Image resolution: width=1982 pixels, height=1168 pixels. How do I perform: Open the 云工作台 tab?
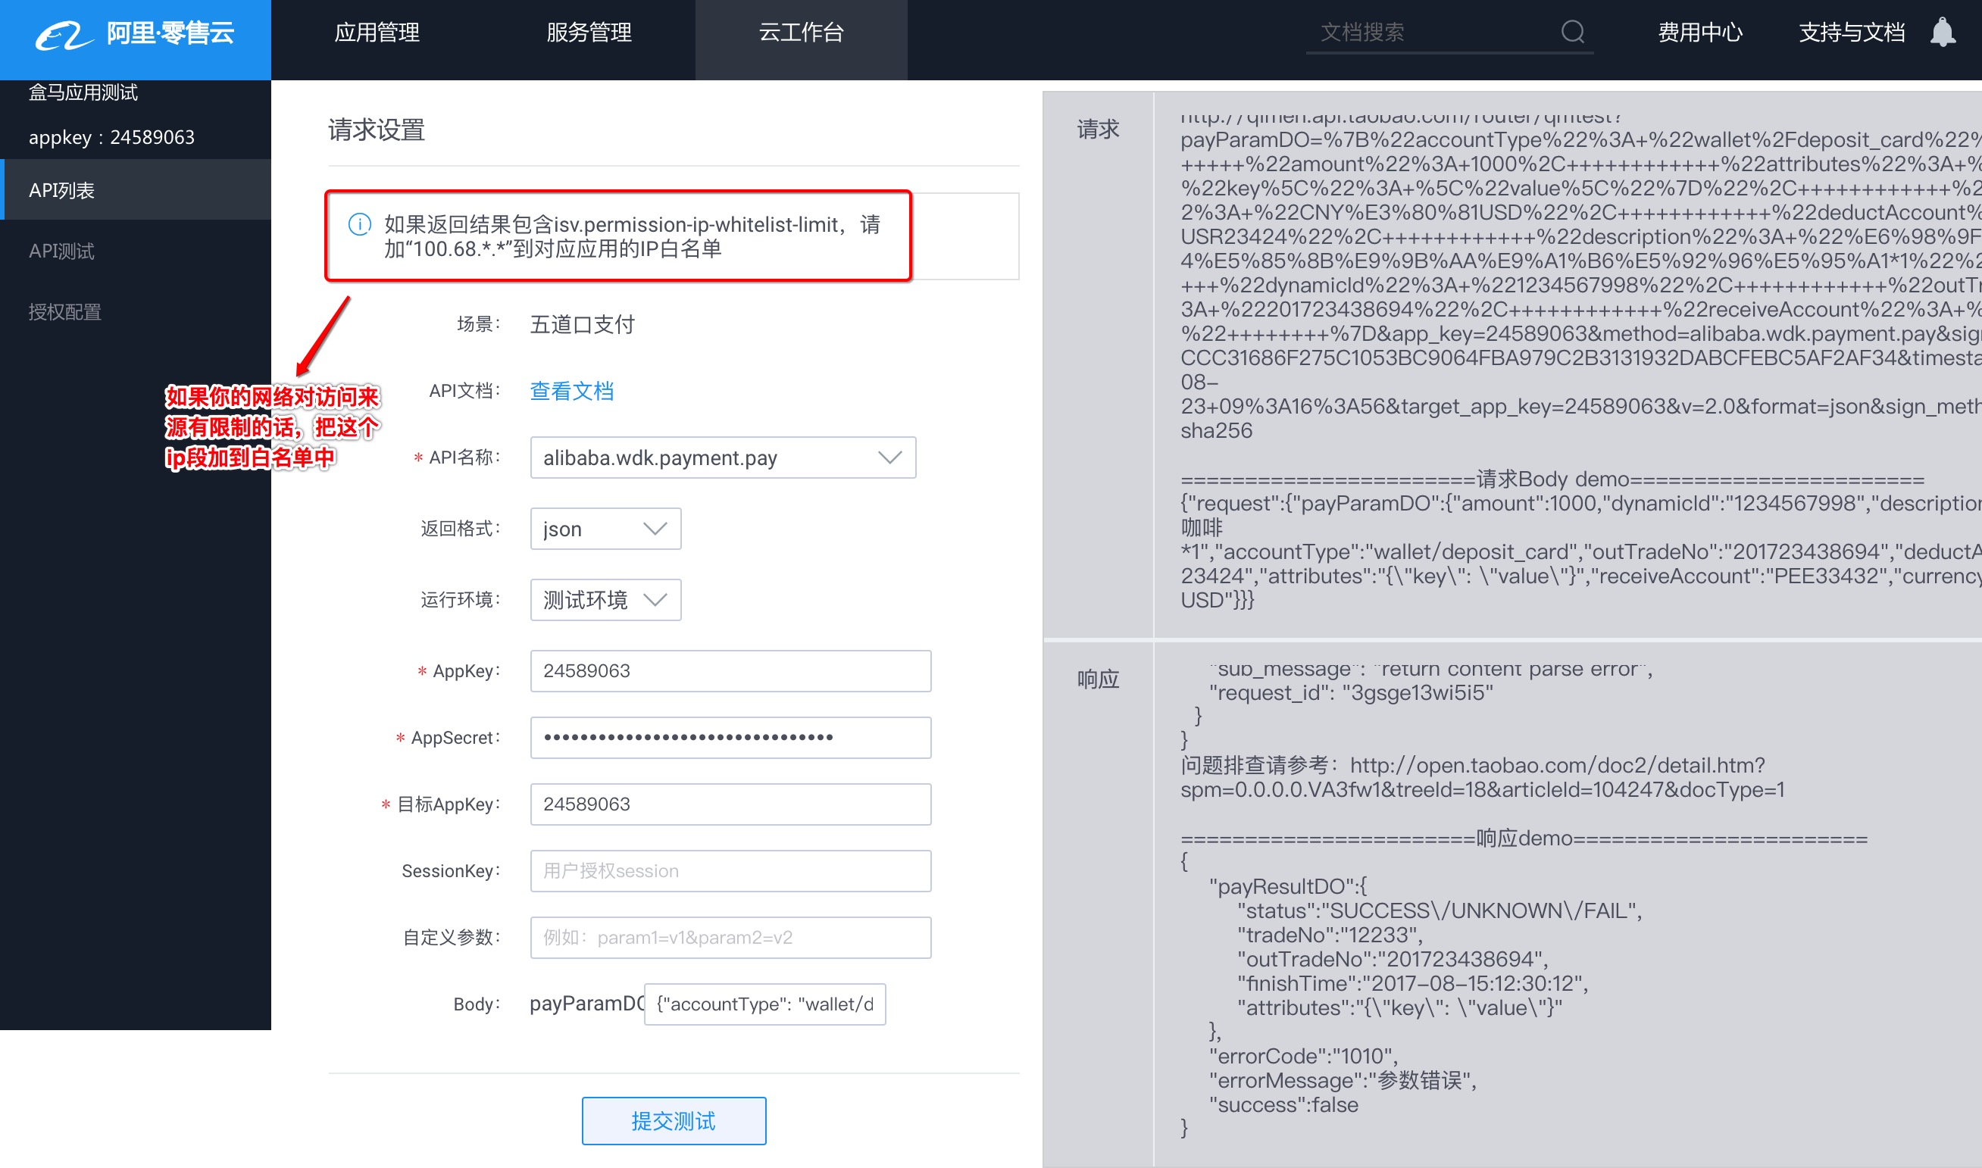801,33
